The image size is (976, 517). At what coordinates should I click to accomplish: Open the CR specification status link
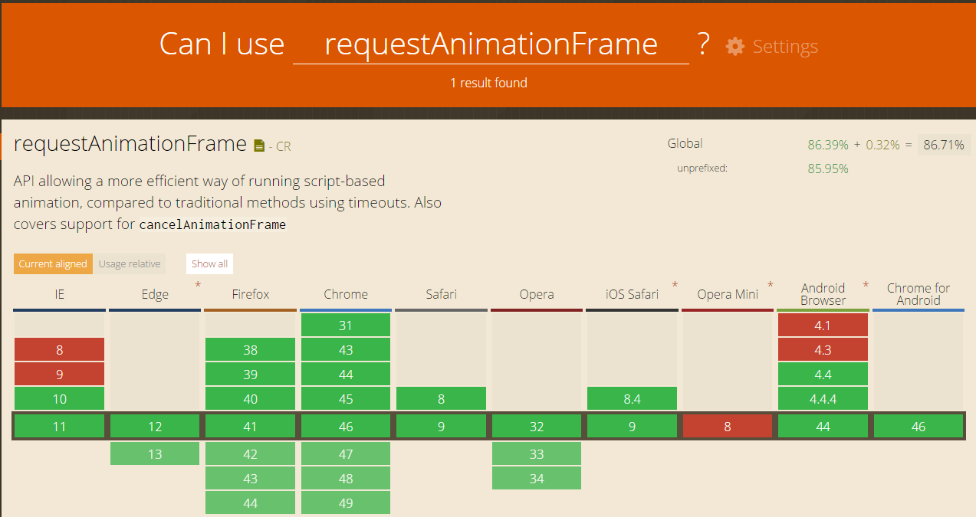tap(283, 146)
